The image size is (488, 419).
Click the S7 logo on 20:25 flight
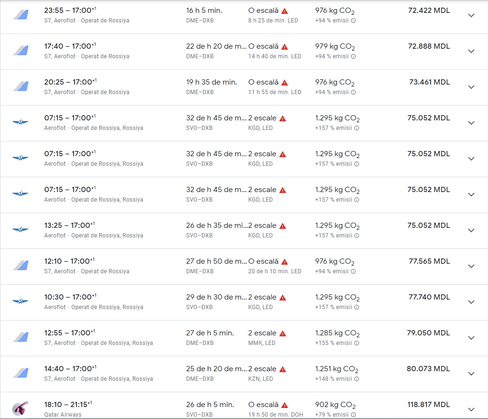(20, 86)
